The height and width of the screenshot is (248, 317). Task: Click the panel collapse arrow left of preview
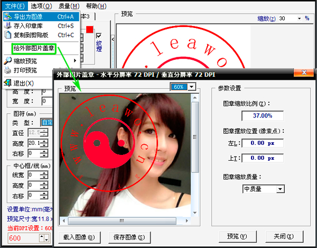pos(113,39)
